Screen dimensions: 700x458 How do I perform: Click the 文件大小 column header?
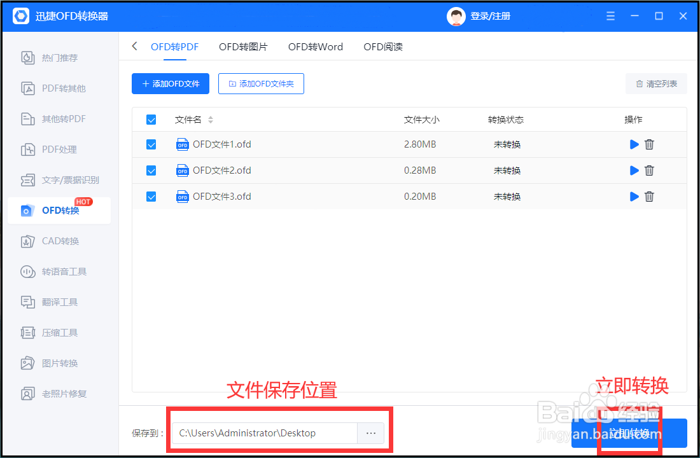(422, 120)
